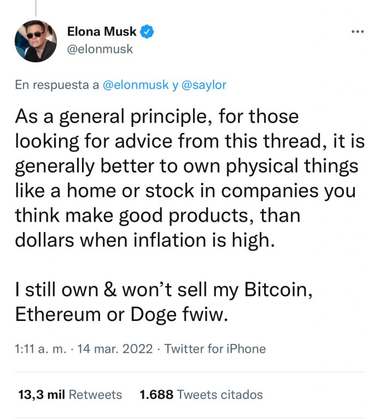Click the "En respuesta a" label

click(57, 85)
